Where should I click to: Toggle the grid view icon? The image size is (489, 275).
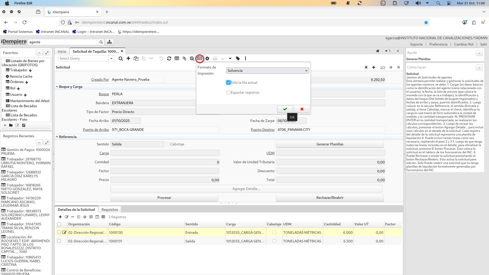point(177,59)
